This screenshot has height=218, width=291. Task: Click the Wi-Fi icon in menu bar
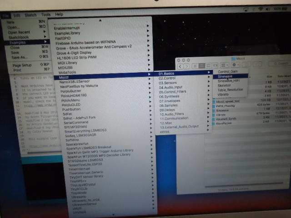tap(261, 9)
